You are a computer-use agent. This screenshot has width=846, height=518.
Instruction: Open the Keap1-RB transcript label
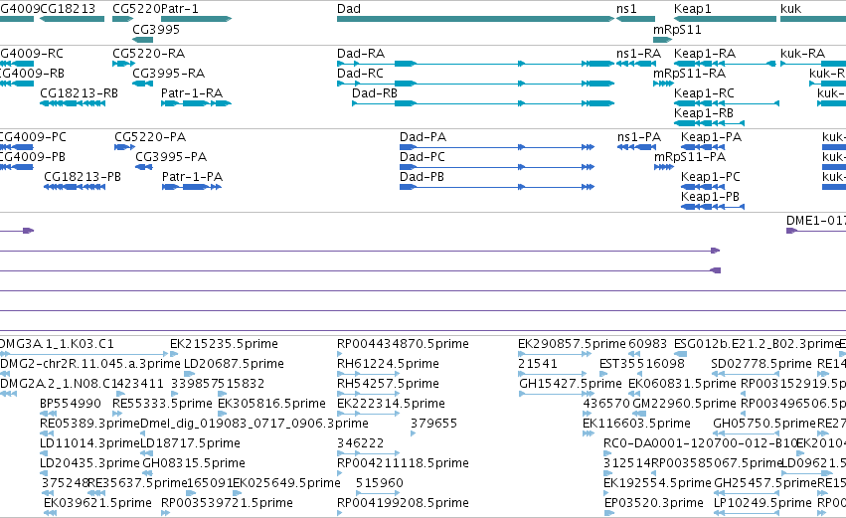[704, 113]
